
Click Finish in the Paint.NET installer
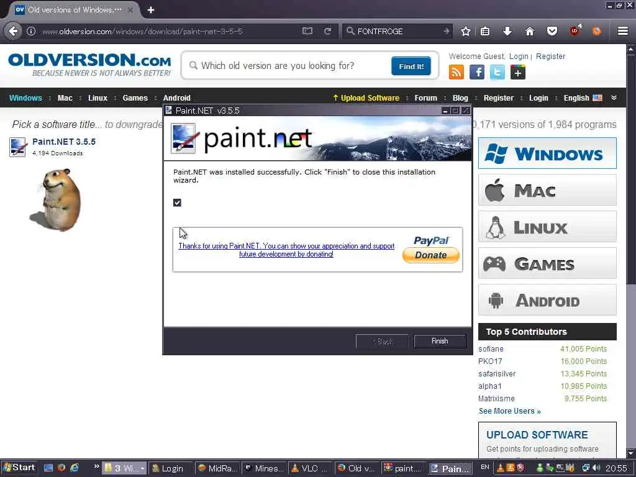click(x=440, y=341)
